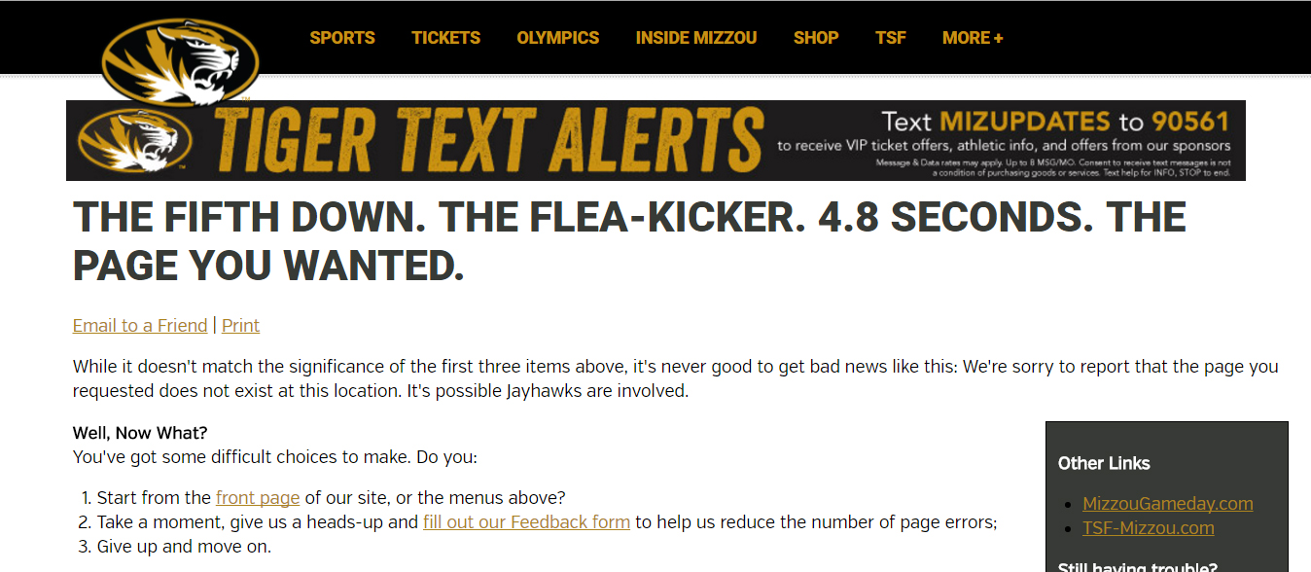
Task: Open the TICKETS menu
Action: point(445,38)
